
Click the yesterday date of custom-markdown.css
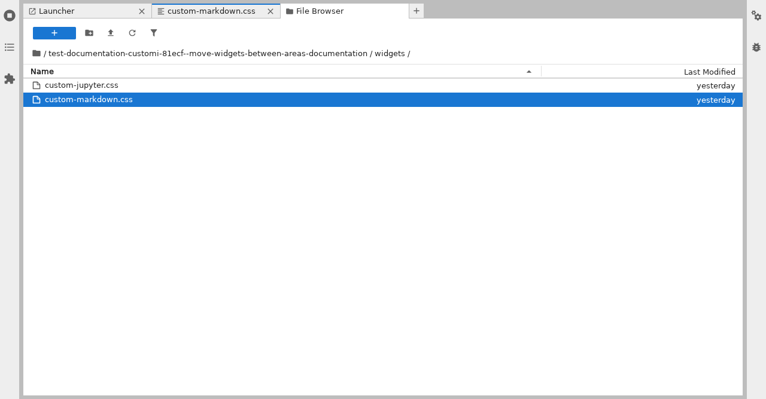[x=716, y=100]
